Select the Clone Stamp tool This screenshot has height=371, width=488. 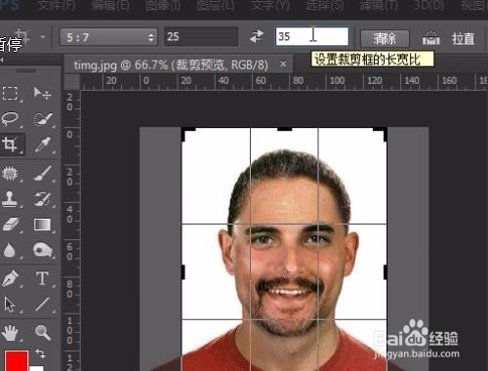[10, 198]
